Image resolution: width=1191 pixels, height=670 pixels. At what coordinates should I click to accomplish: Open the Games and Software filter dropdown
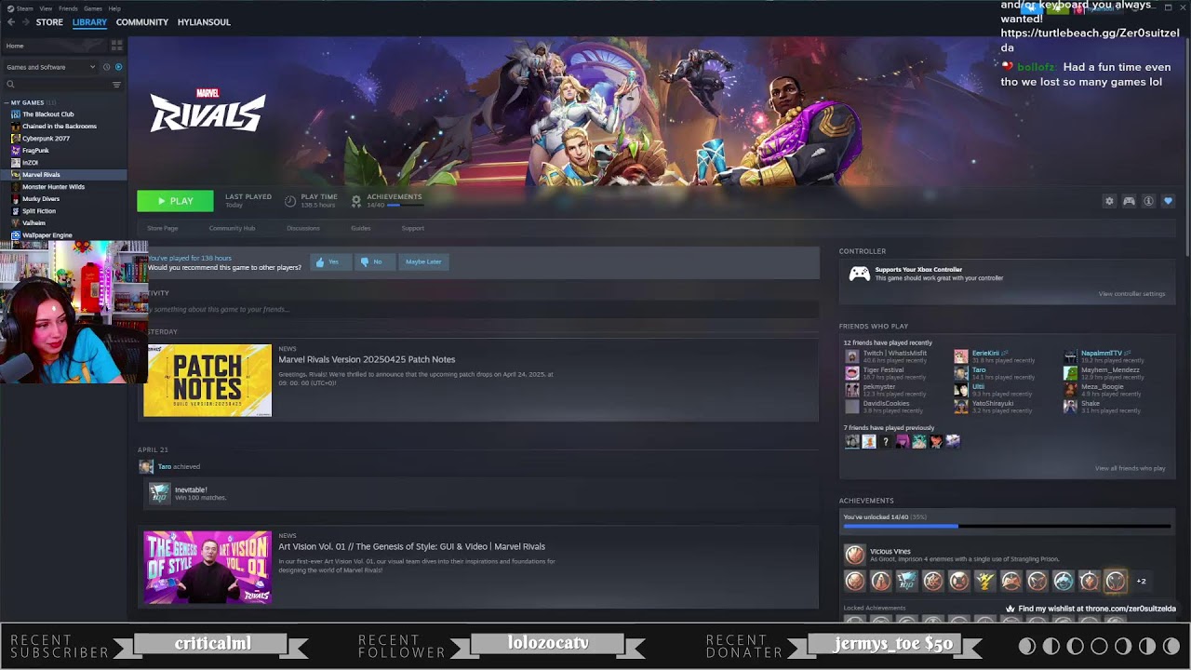50,67
